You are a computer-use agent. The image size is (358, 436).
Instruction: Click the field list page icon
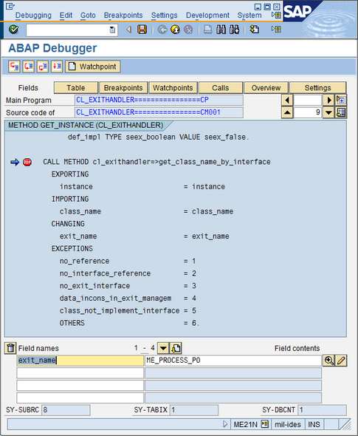click(176, 348)
